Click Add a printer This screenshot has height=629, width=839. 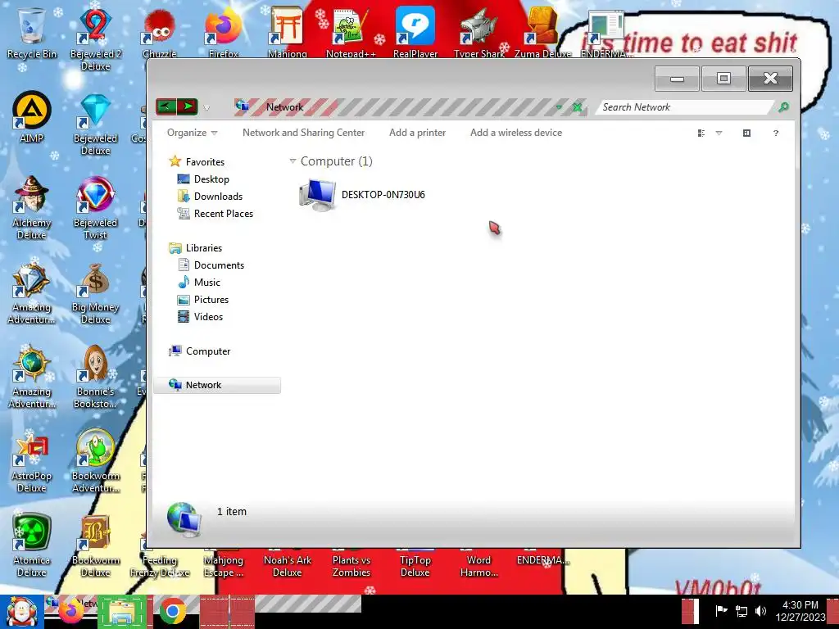[x=417, y=133]
